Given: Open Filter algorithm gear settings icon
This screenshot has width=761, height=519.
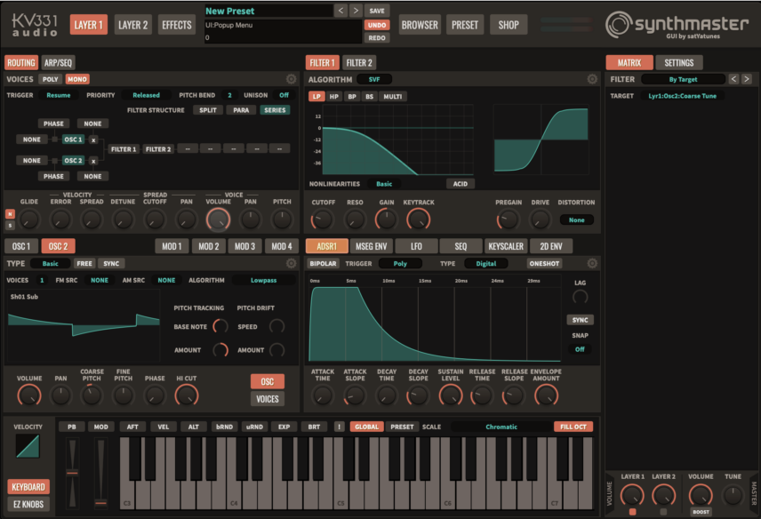Looking at the screenshot, I should coord(592,79).
